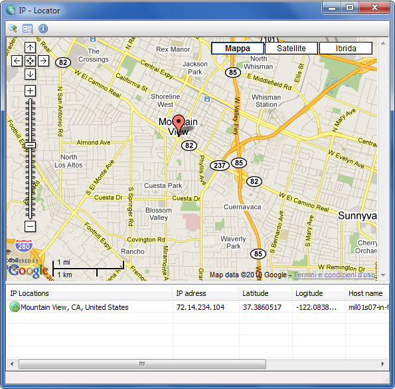Zoom out with the map minus button
Image resolution: width=395 pixels, height=389 pixels.
31,226
